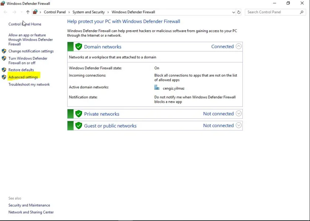
Task: Click the shield icon beside Change notification settings
Action: [x=4, y=51]
